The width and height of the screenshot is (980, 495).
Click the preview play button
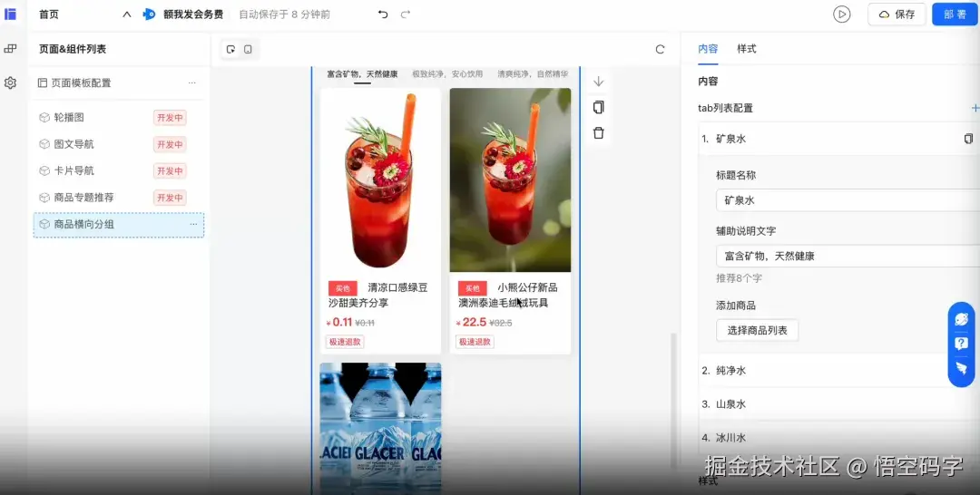[x=842, y=15]
